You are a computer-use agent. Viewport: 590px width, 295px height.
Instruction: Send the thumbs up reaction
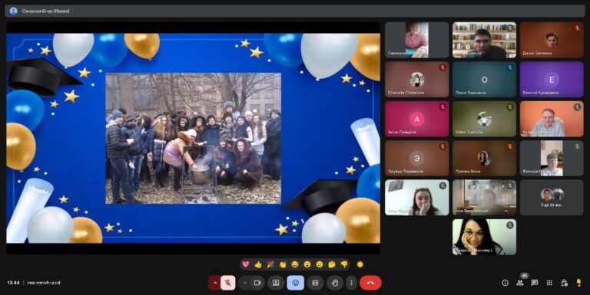point(258,264)
